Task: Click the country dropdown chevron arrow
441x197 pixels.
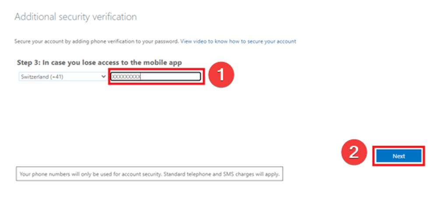Action: coord(103,77)
